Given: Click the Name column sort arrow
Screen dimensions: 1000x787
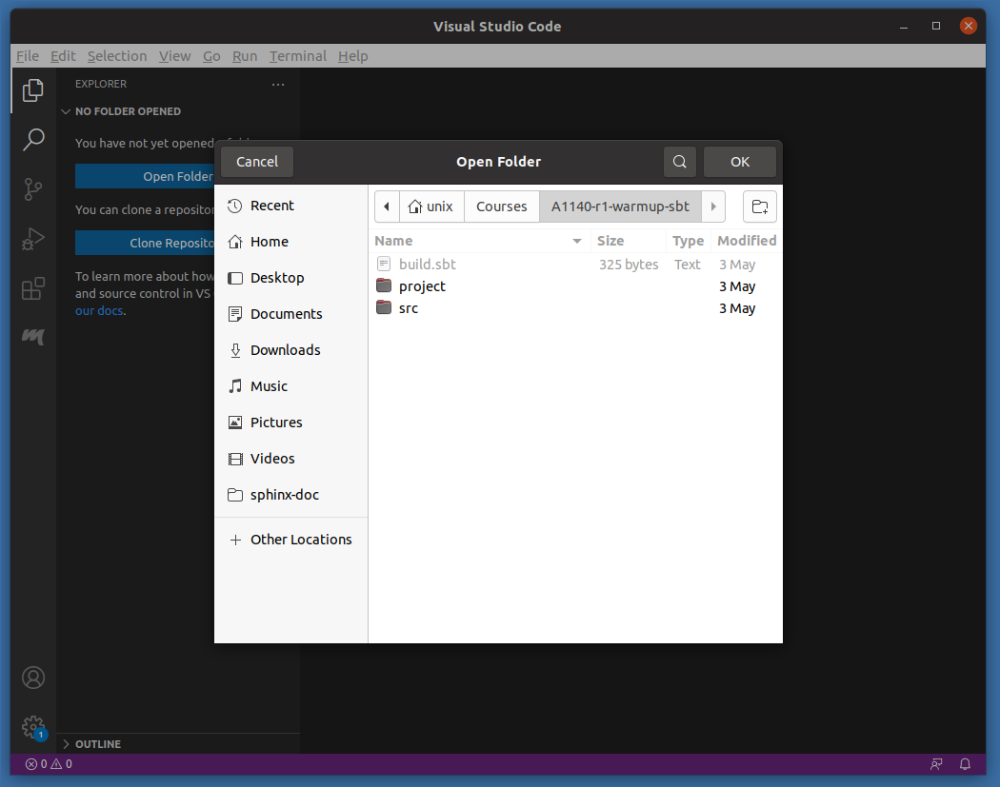Looking at the screenshot, I should 577,241.
